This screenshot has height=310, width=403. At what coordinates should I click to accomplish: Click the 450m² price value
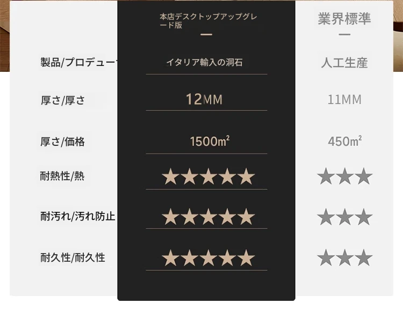coord(344,141)
